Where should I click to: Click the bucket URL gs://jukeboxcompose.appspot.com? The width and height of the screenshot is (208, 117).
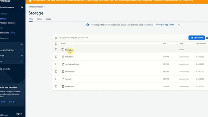74,38
